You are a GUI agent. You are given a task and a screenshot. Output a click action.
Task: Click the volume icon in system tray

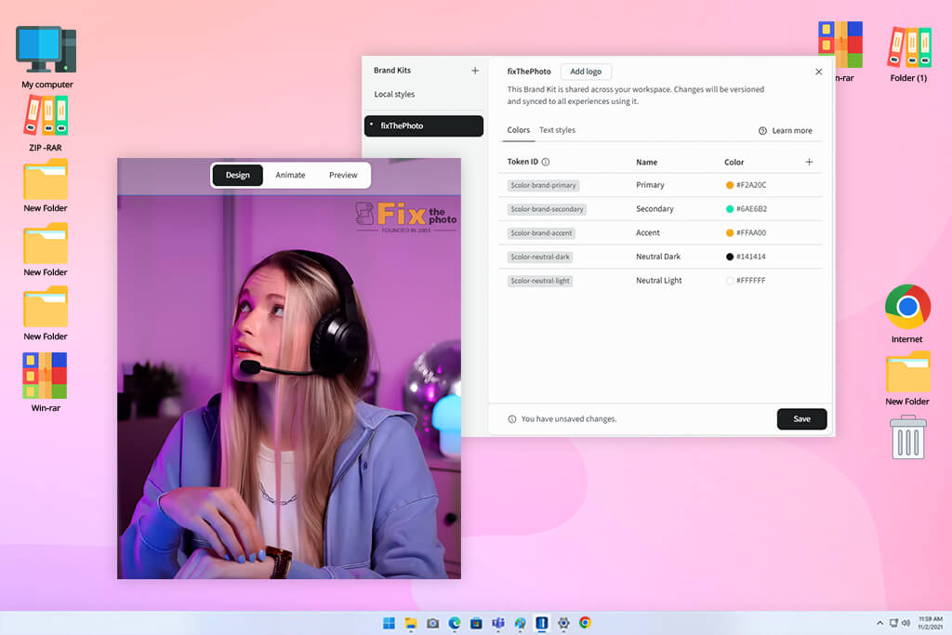coord(906,623)
